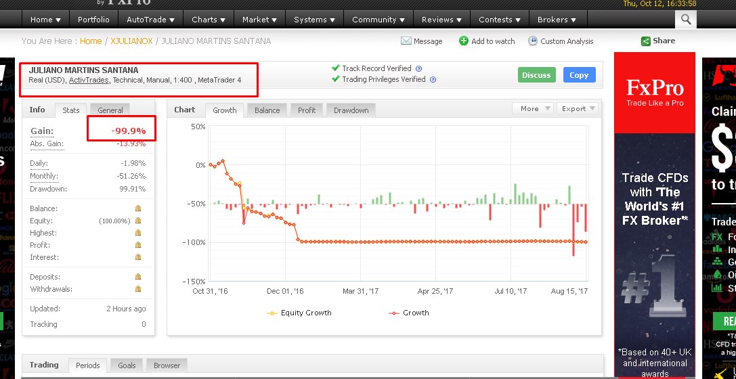736x379 pixels.
Task: Click the Message envelope icon
Action: pos(406,41)
